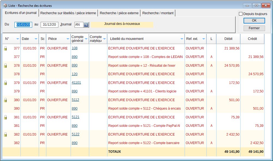Image resolution: width=273 pixels, height=161 pixels.
Task: Sort by the Débit column header
Action: tap(228, 39)
